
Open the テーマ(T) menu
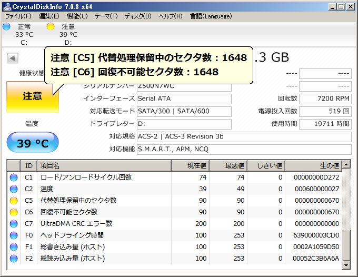pos(106,16)
